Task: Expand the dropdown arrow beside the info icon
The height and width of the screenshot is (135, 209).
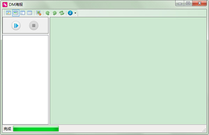Action: [75, 13]
